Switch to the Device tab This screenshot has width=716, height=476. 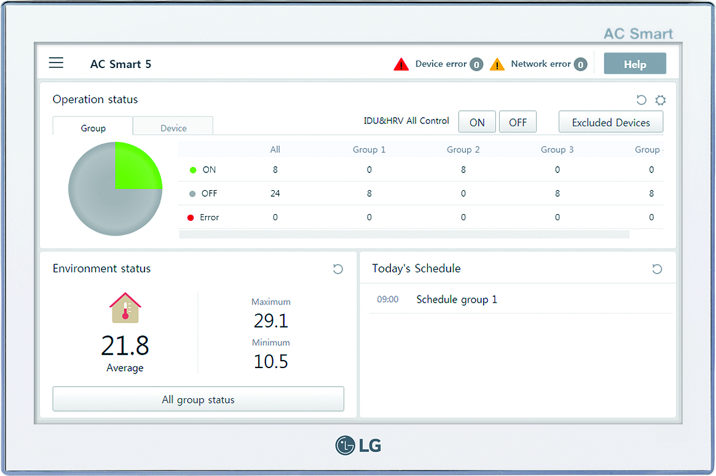click(173, 127)
